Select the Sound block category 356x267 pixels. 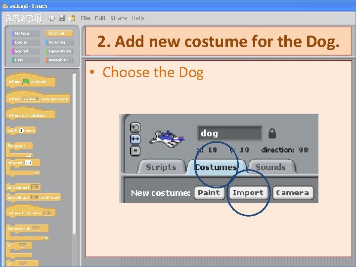[x=25, y=51]
